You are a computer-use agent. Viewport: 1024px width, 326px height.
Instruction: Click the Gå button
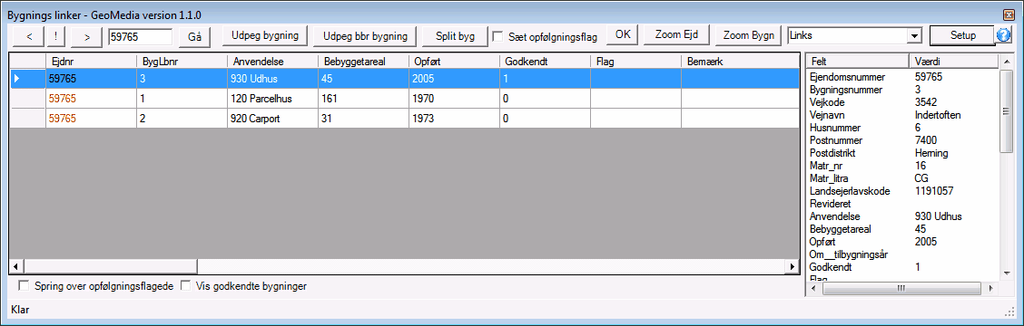[194, 37]
